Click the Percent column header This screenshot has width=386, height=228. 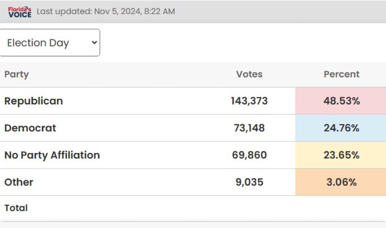[x=341, y=74]
